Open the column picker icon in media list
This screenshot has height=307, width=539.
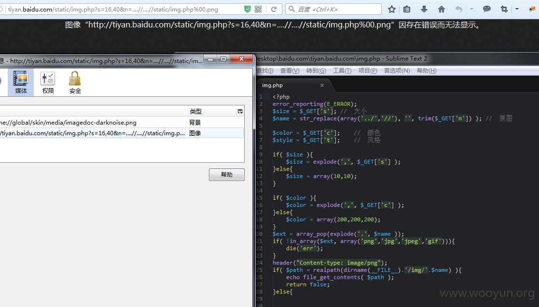(240, 111)
